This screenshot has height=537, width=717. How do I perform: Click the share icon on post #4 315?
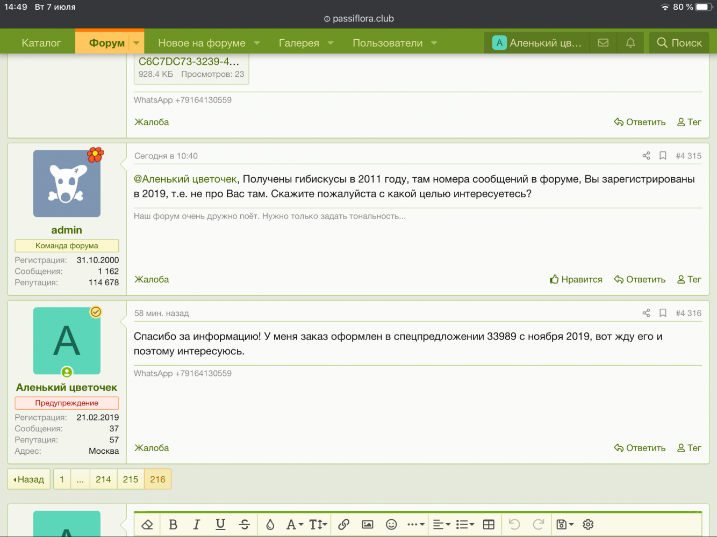point(646,156)
